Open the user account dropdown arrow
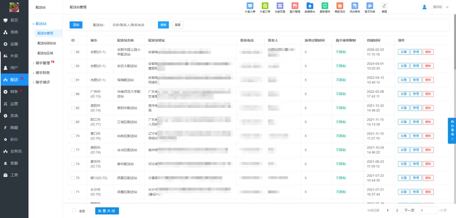Screen dimensions: 456x218 pyautogui.click(x=447, y=7)
